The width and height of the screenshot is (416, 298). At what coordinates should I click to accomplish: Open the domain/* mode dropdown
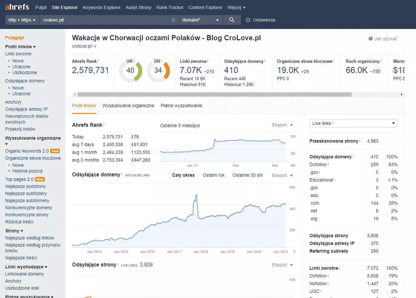200,20
